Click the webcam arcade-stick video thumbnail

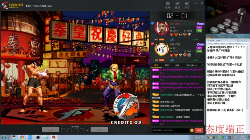pyautogui.click(x=227, y=17)
